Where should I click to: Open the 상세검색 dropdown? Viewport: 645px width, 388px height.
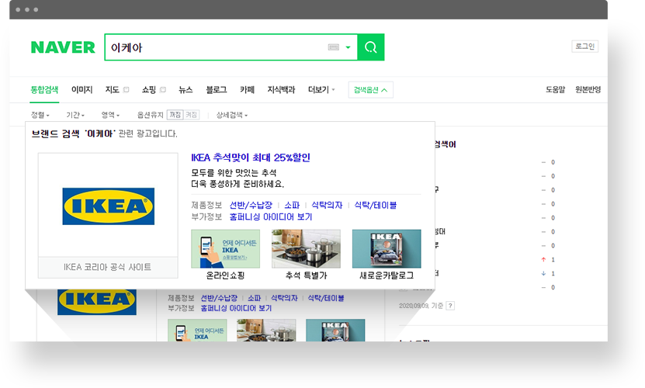coord(232,115)
